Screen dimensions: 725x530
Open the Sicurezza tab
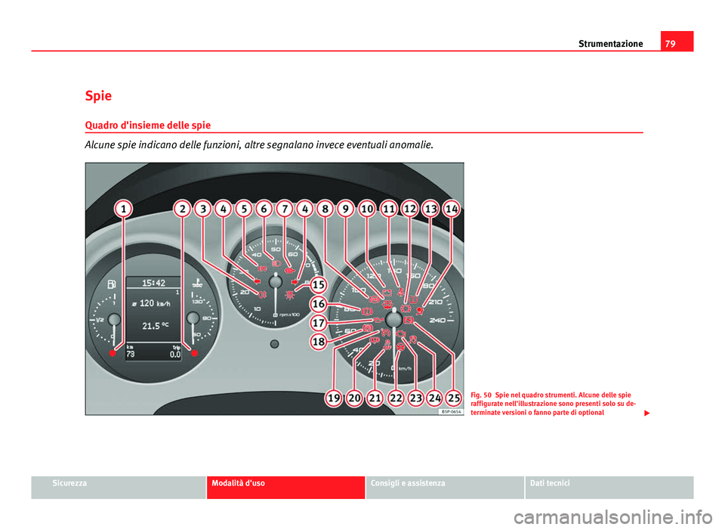[x=119, y=488]
